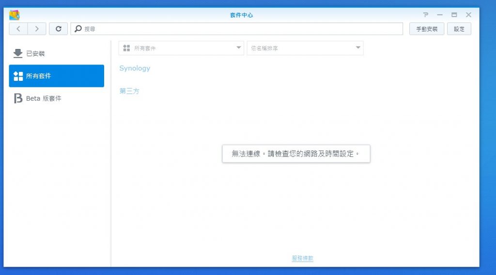Screen dimensions: 496x275
Task: Expand the 所有套件 category dropdown
Action: (181, 48)
